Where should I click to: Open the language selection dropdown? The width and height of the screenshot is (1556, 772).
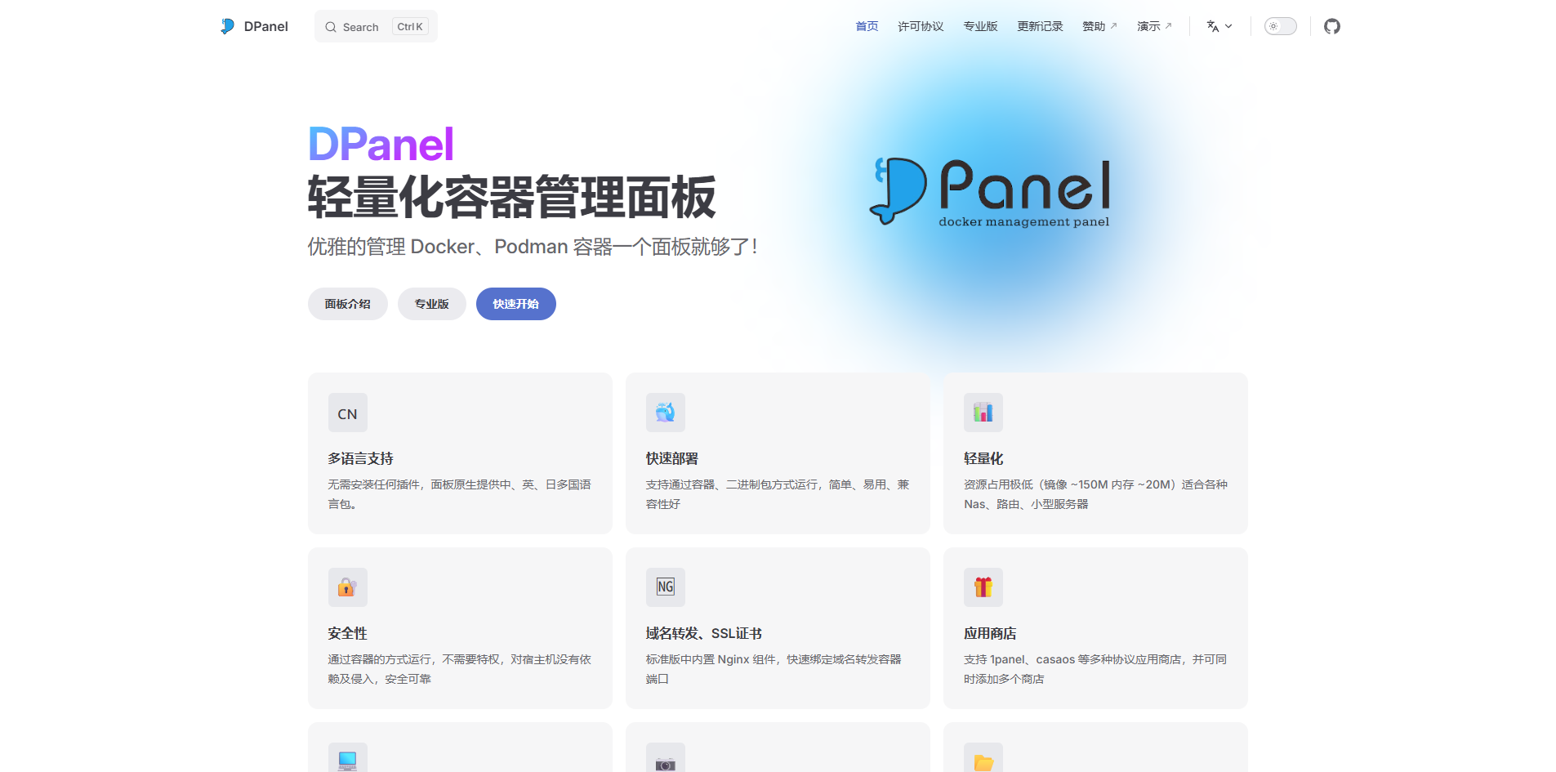(1219, 26)
